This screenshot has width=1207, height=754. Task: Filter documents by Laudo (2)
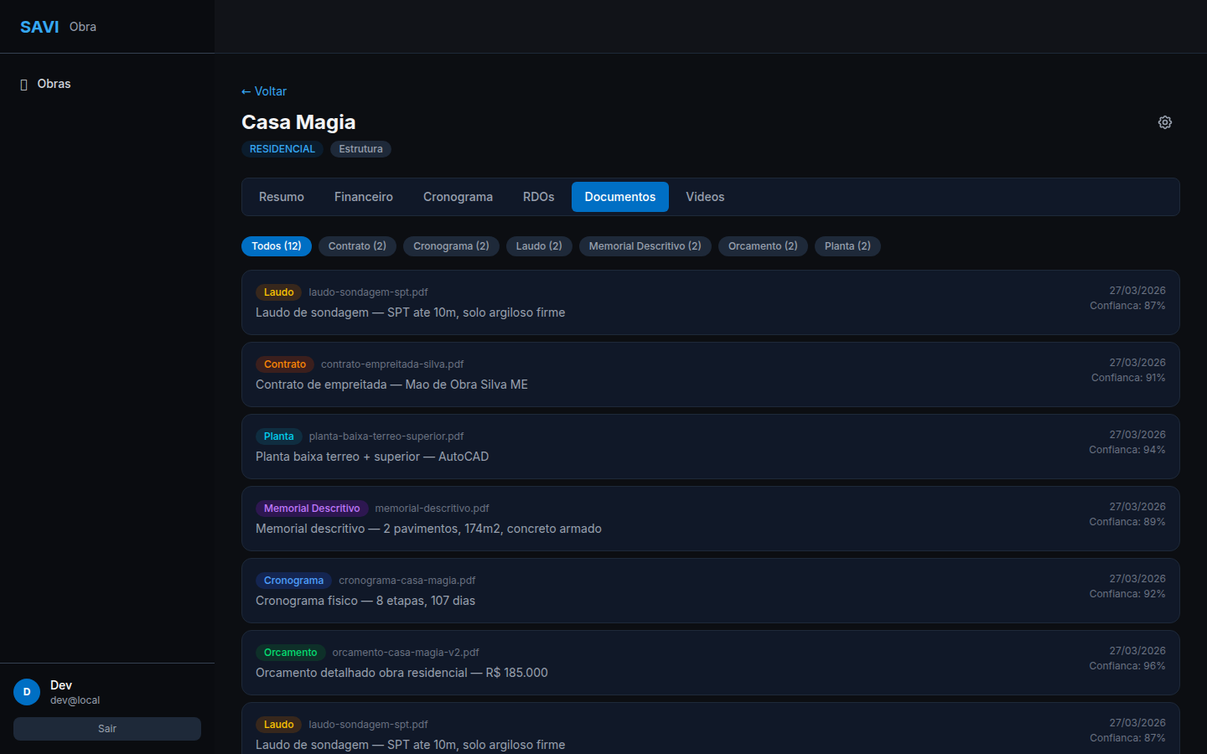(539, 246)
